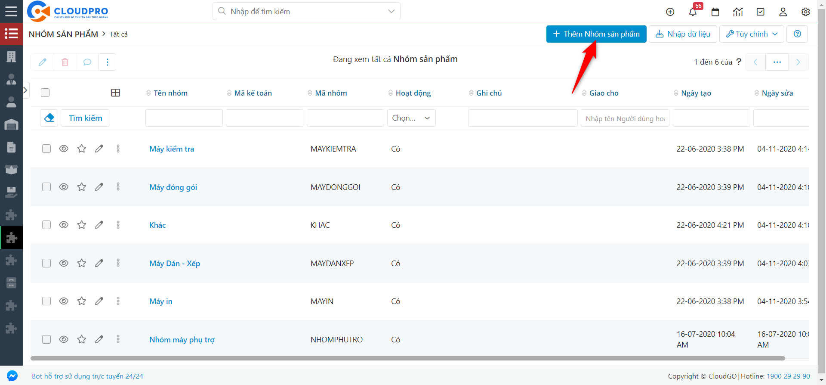The height and width of the screenshot is (385, 826).
Task: Go to previous page arrow
Action: [755, 62]
